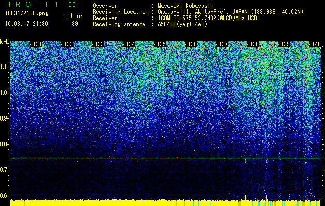Screen dimensions: 325x206
Task: Click the meteor echo near 2138 on carrier line
Action: click(x=246, y=161)
